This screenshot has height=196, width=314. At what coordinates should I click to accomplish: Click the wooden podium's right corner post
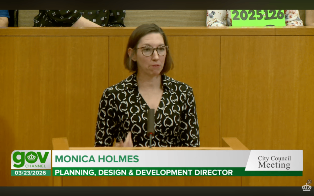(235, 144)
